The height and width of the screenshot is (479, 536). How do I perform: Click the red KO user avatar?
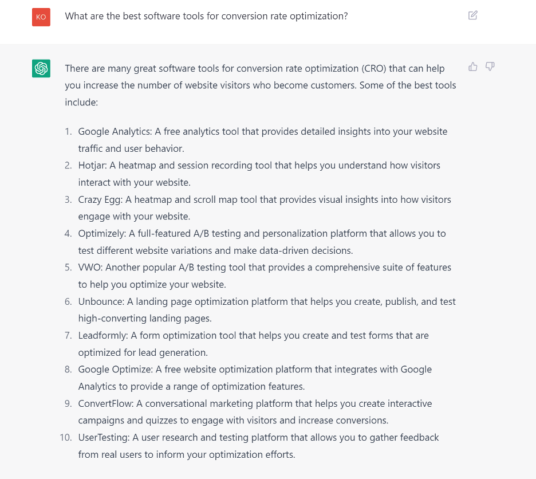tap(41, 17)
